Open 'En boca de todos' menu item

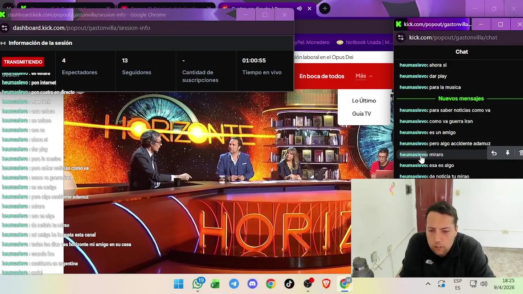[322, 76]
